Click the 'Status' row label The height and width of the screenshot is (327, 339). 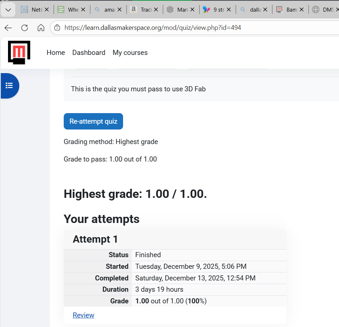pos(118,255)
